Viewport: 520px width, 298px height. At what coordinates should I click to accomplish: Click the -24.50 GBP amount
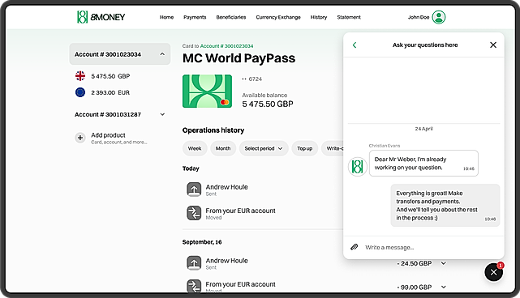415,263
